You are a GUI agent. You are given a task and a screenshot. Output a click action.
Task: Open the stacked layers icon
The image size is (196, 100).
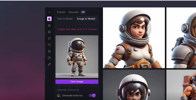tap(49, 32)
